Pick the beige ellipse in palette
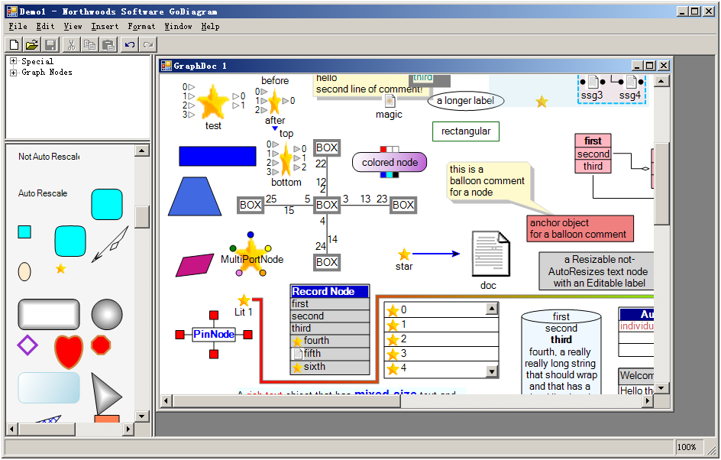Viewport: 721px width, 460px height. click(24, 272)
